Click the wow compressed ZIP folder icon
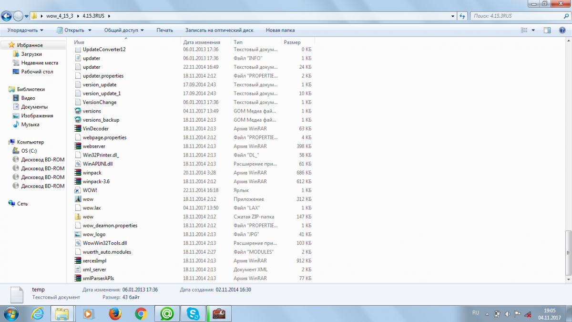 pyautogui.click(x=78, y=217)
